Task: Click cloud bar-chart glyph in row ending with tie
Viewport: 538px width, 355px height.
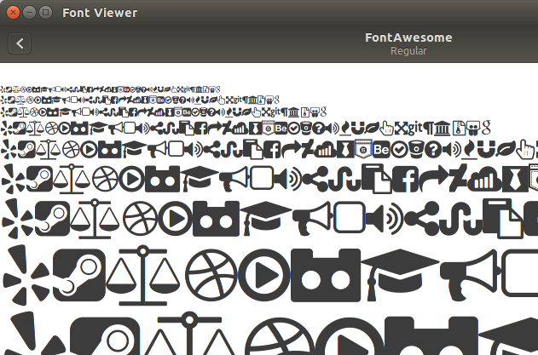Action: (x=484, y=179)
